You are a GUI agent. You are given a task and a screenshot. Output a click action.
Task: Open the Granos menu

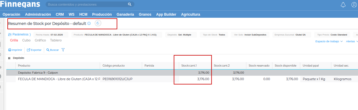click(x=145, y=14)
